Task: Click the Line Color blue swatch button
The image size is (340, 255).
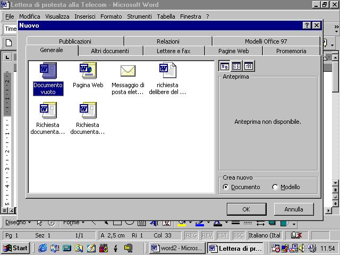Action: (x=200, y=223)
